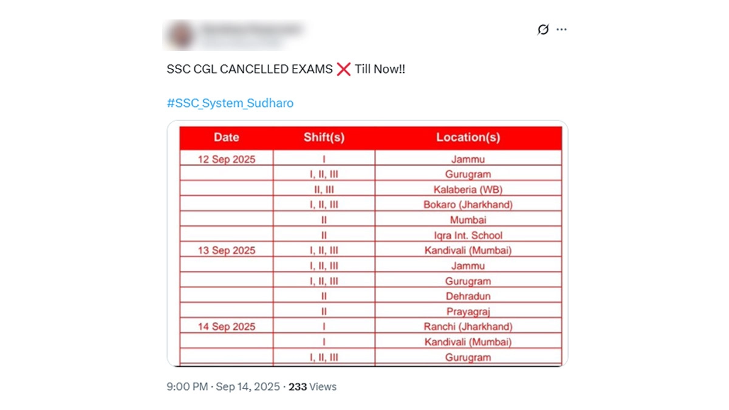729x410 pixels.
Task: Click the 233 Views count
Action: click(312, 387)
